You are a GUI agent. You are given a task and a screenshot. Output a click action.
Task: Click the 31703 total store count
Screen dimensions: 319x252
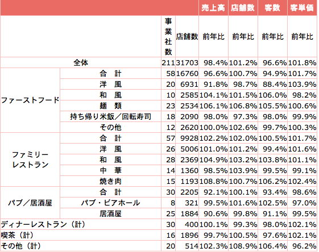point(187,62)
